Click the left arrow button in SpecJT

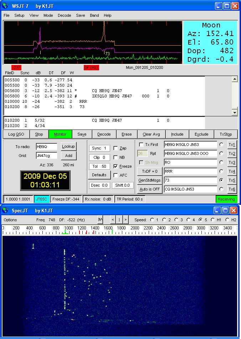click(113, 220)
